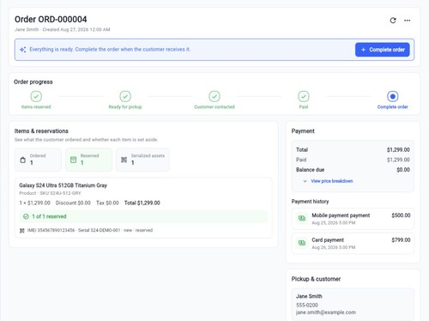Click the Ordered bag icon
This screenshot has width=429, height=321.
[x=23, y=160]
